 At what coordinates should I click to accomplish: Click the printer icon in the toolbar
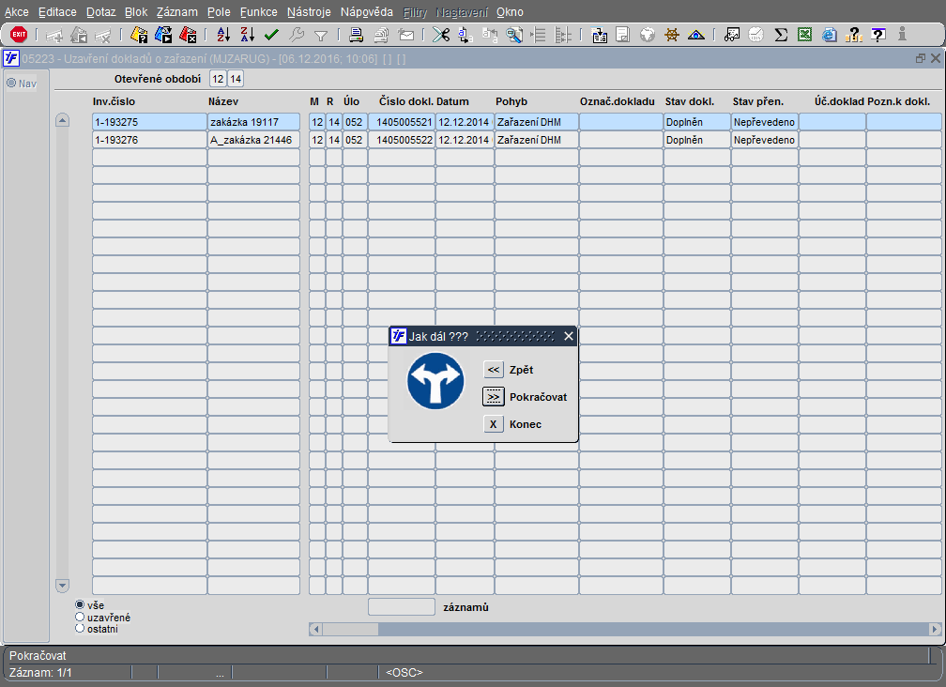(x=356, y=35)
